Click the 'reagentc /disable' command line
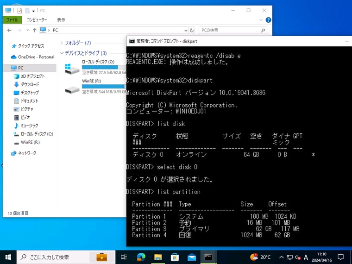 coord(183,56)
